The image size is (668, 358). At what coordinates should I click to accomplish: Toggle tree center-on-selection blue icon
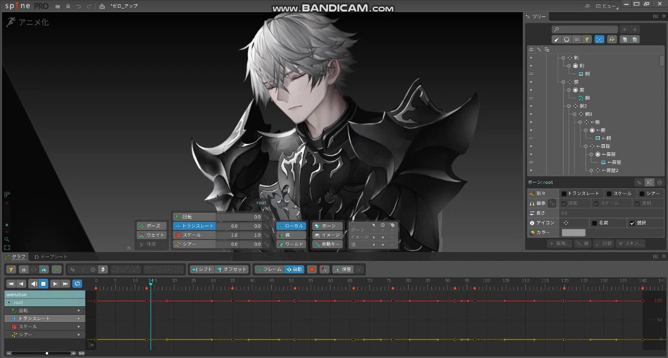(599, 40)
